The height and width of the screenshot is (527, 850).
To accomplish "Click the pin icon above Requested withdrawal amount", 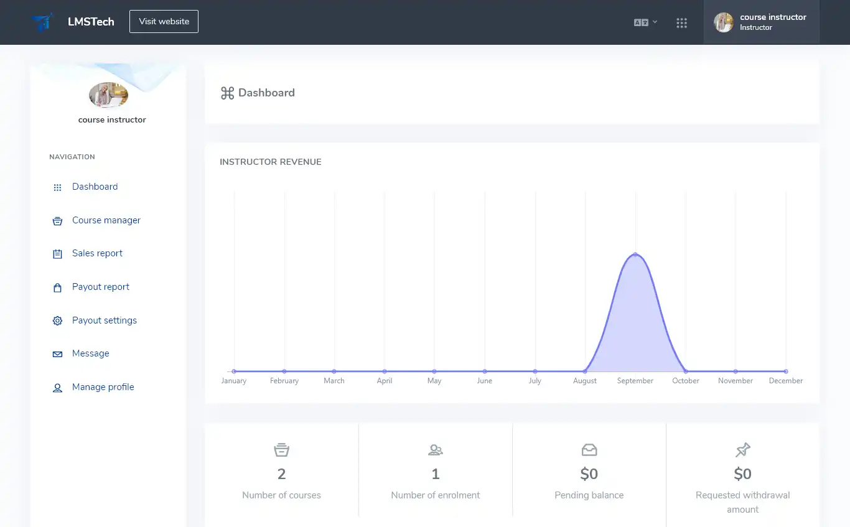I will 742,449.
